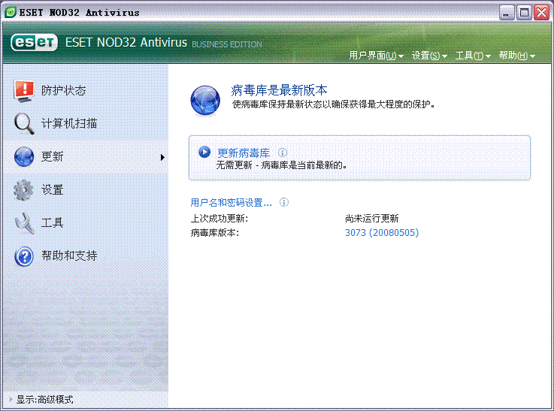Open 帮助和支持 section
The width and height of the screenshot is (554, 411).
point(69,255)
